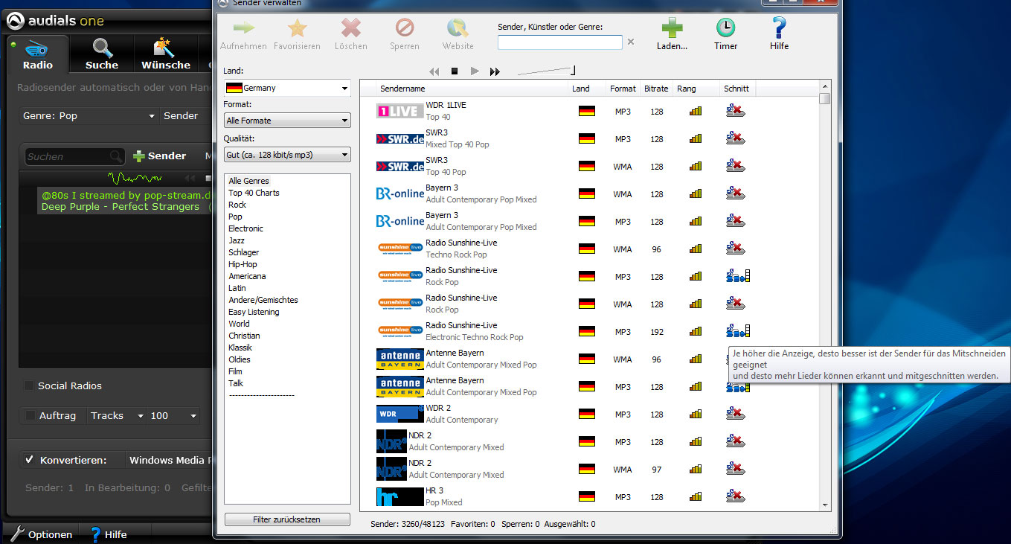Click the Schnitt icon for WDR 1LIVE
The image size is (1011, 544).
pyautogui.click(x=735, y=112)
